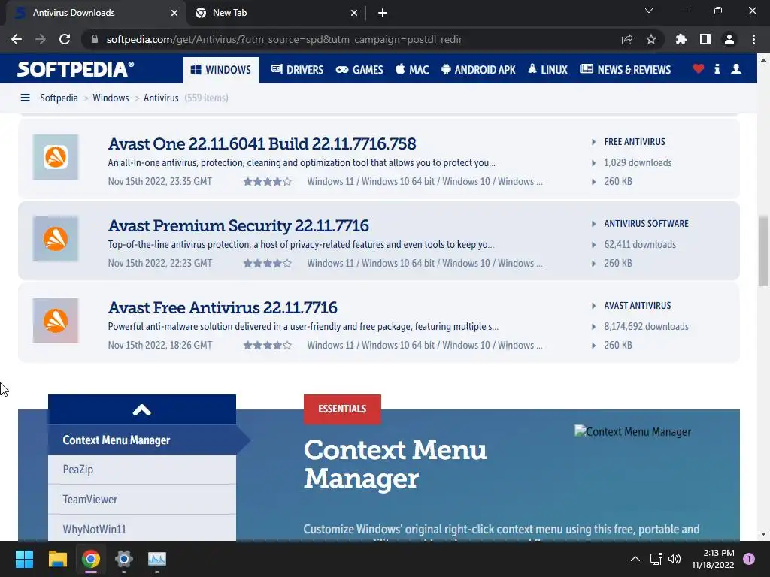Close the New Tab tab
The image size is (770, 577).
coord(354,14)
